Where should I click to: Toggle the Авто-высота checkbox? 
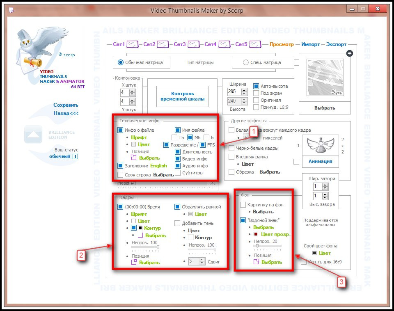pos(256,86)
